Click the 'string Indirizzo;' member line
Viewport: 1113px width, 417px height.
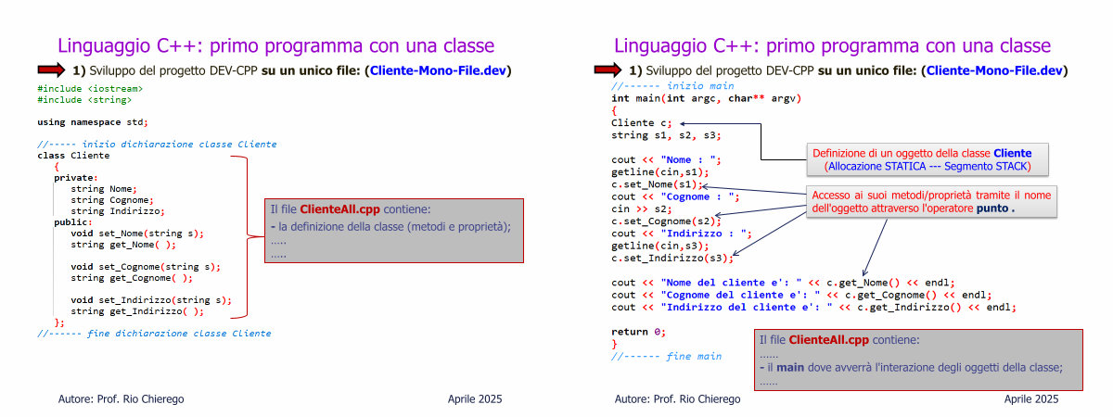click(118, 210)
